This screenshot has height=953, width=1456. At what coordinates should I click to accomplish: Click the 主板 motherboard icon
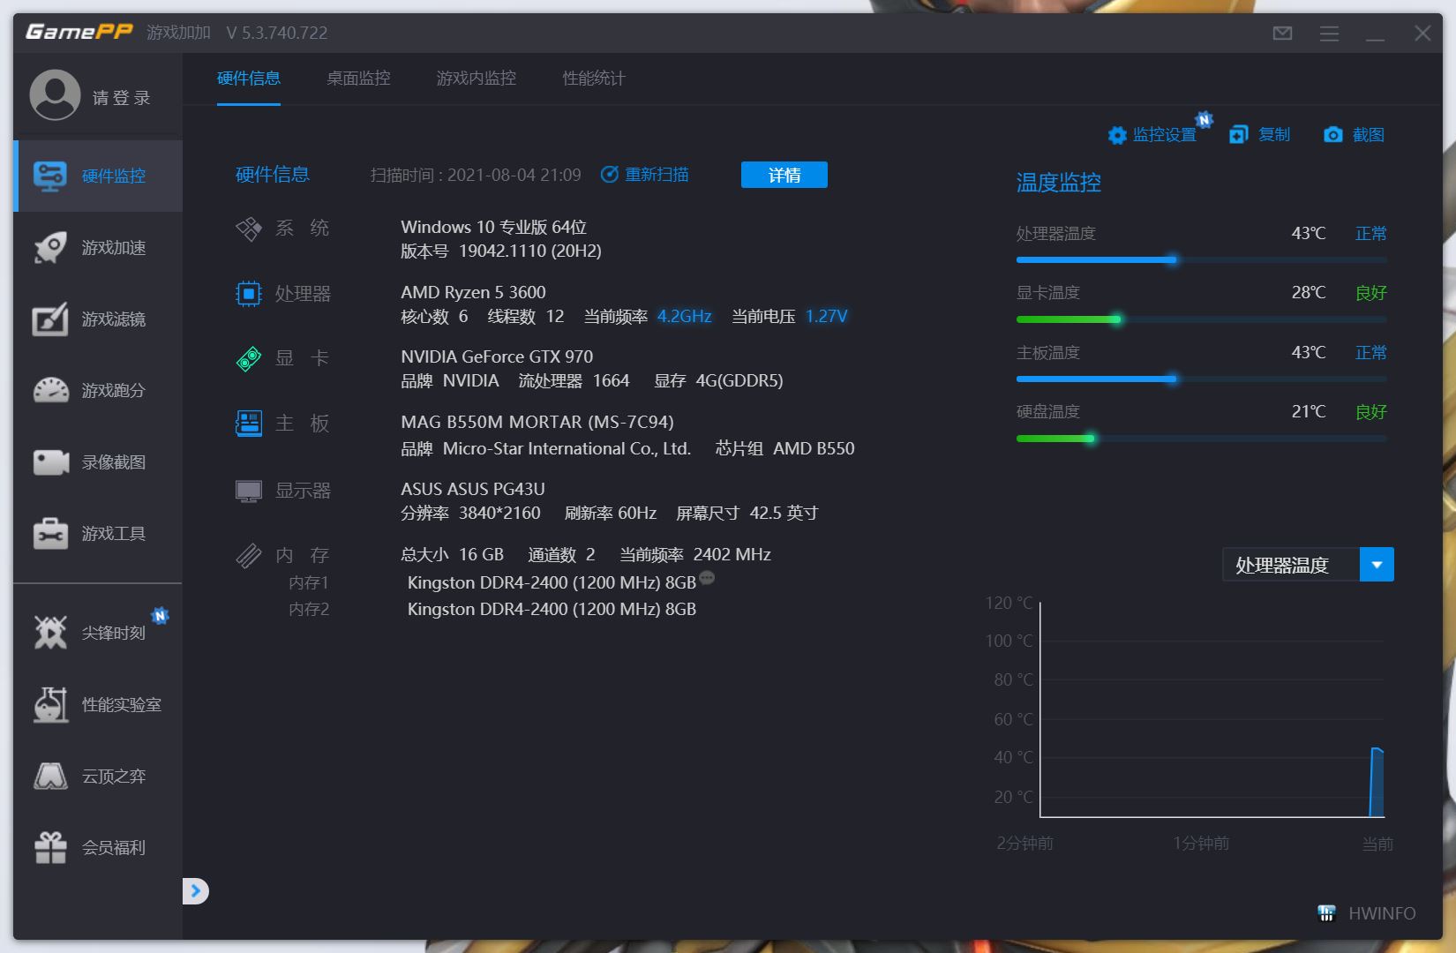tap(249, 424)
